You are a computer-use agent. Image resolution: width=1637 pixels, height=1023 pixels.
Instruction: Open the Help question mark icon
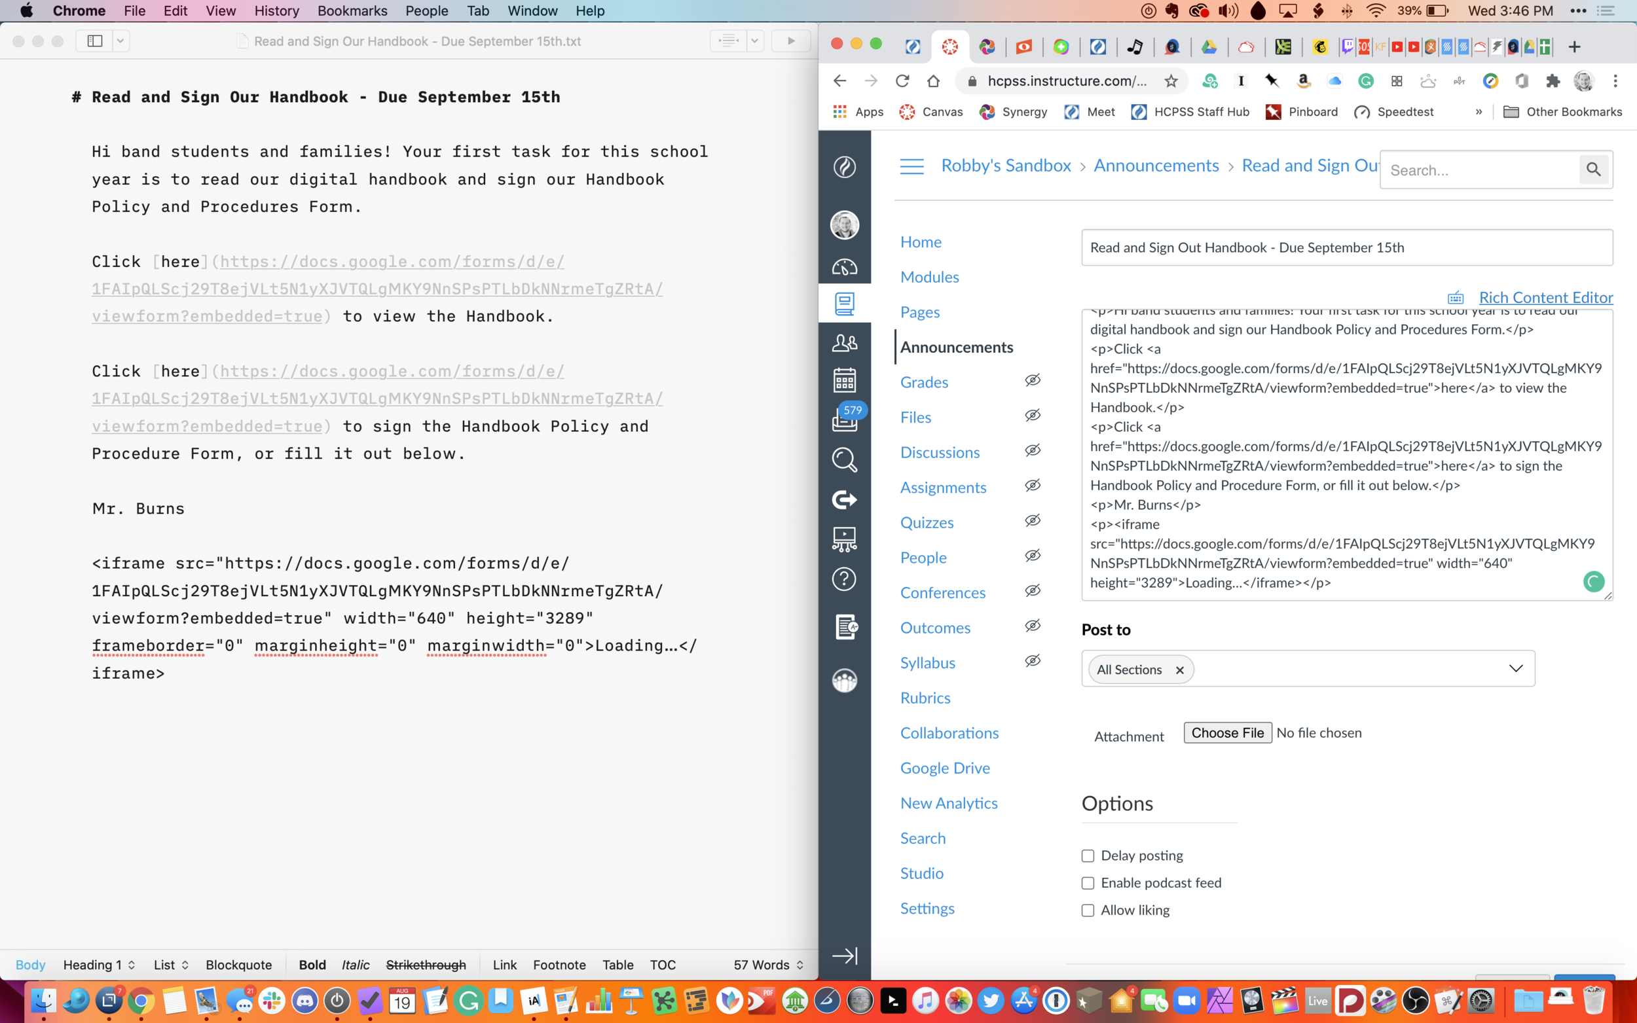coord(845,579)
